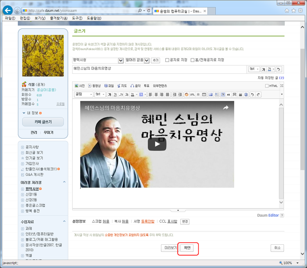
Task: Click 변경 settings change button
Action: click(x=185, y=221)
